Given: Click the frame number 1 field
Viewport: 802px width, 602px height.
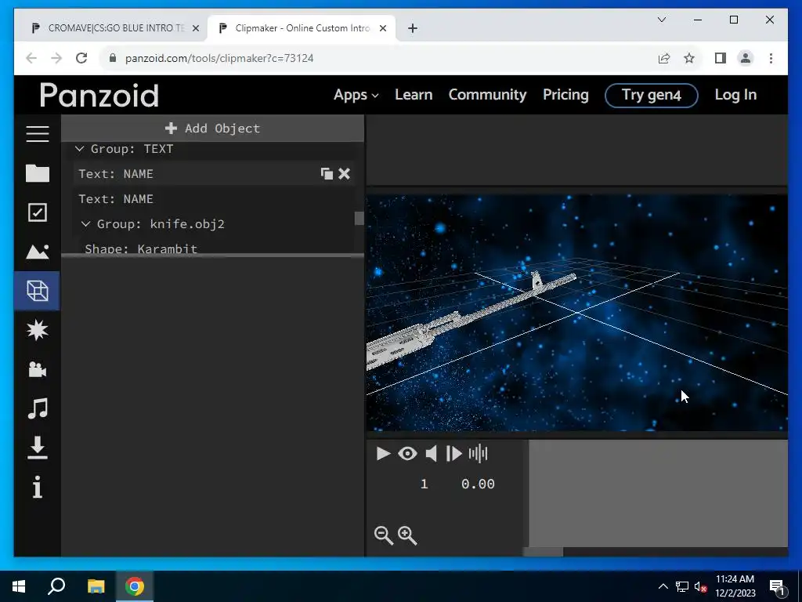Looking at the screenshot, I should pyautogui.click(x=424, y=484).
